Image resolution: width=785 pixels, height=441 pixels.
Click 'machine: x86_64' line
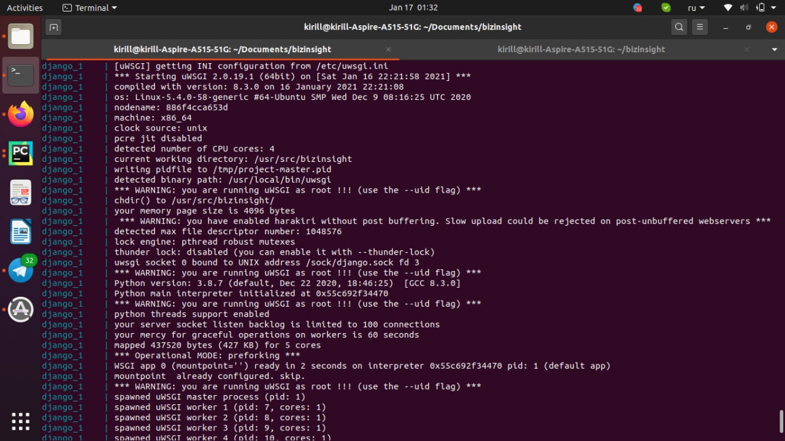click(153, 118)
